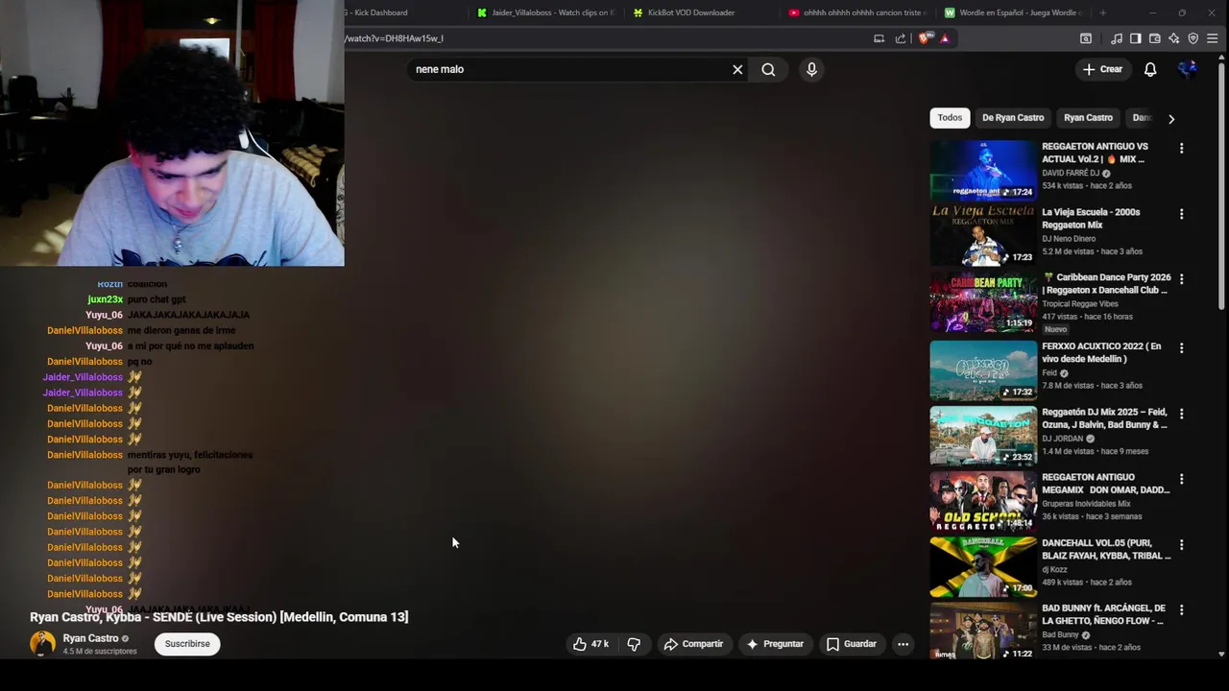Open the browser hamburger main menu

pyautogui.click(x=1213, y=38)
